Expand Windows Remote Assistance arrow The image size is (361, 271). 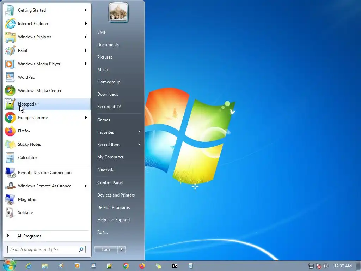pos(86,186)
